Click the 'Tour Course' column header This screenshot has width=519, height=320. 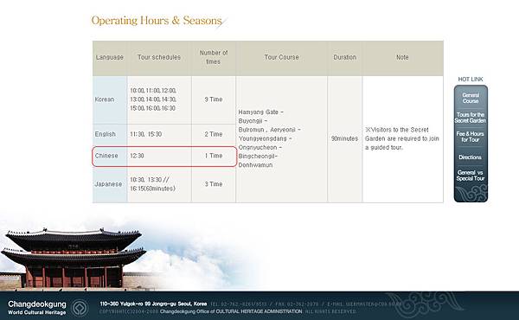tap(281, 57)
